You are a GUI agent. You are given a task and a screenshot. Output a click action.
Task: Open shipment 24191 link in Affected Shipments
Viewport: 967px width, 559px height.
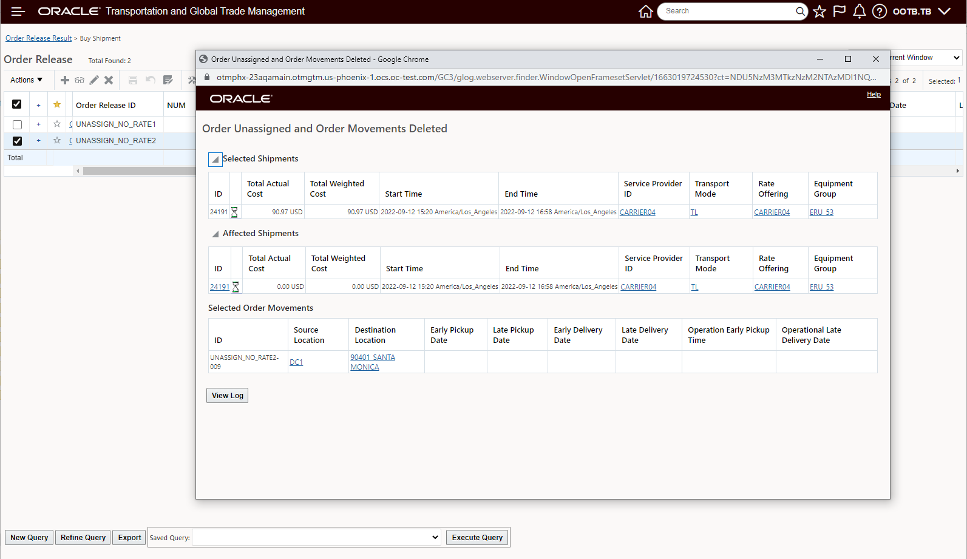coord(220,286)
